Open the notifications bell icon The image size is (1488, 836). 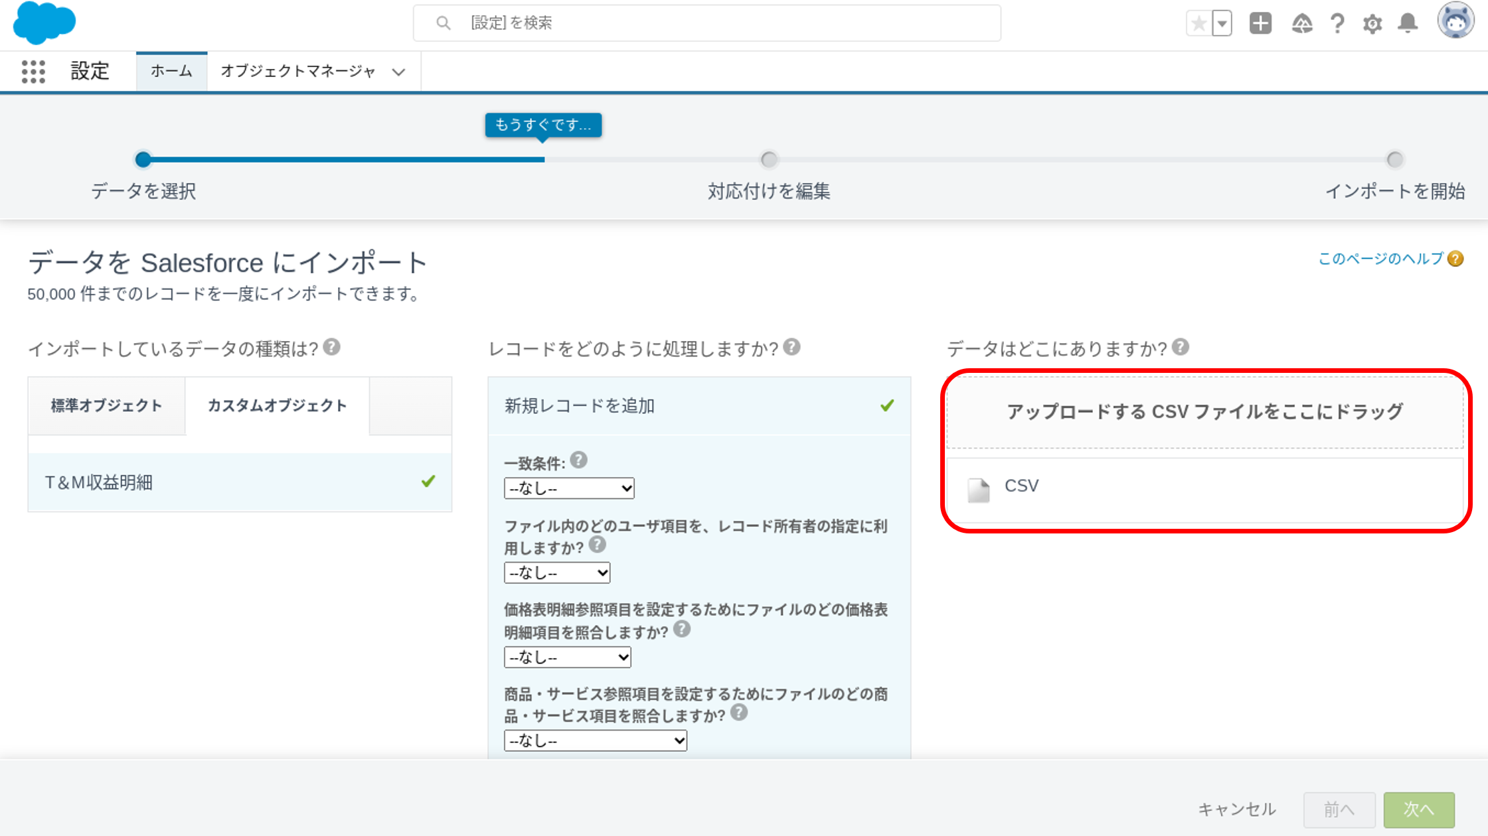click(x=1408, y=23)
